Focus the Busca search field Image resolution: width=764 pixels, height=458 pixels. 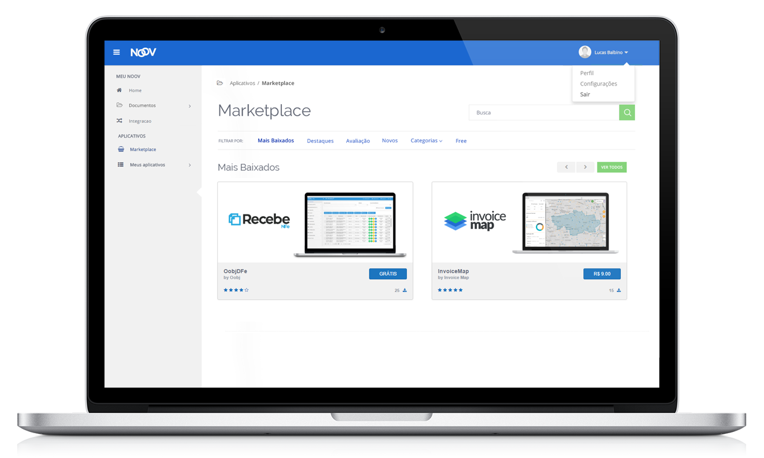tap(544, 113)
